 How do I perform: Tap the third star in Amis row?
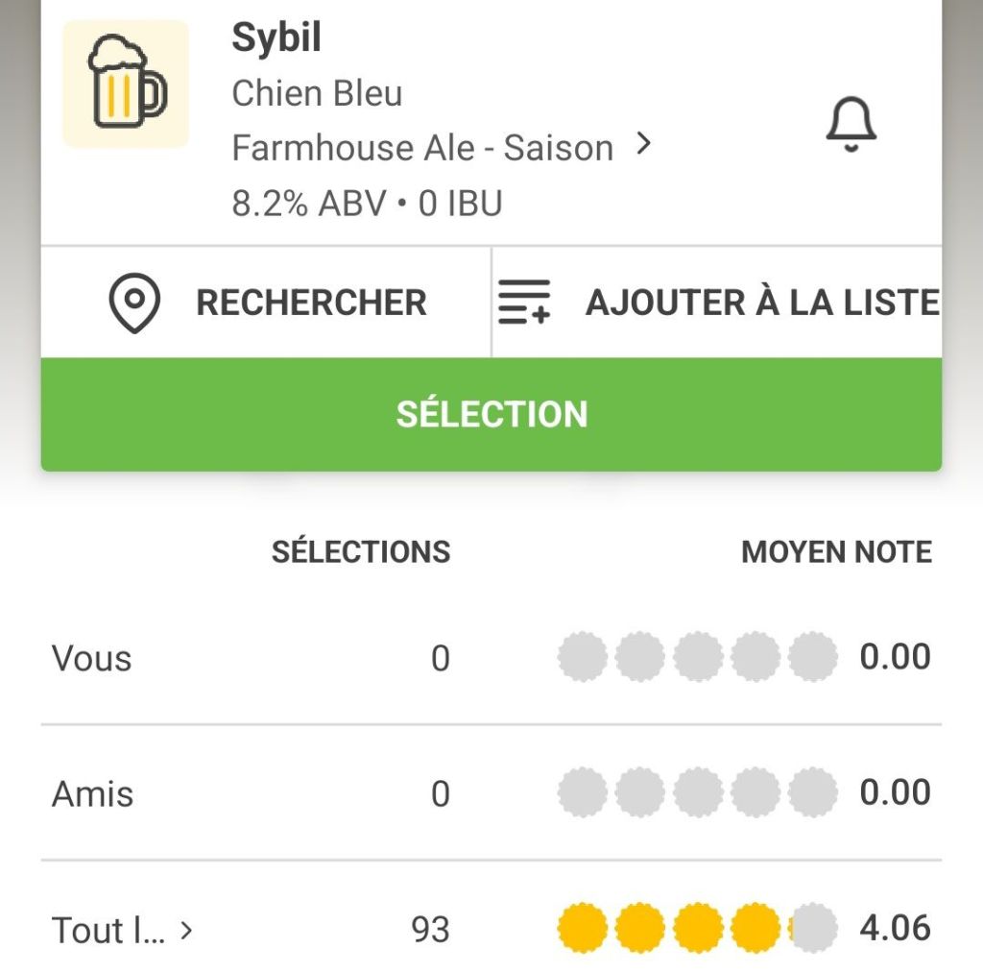698,793
